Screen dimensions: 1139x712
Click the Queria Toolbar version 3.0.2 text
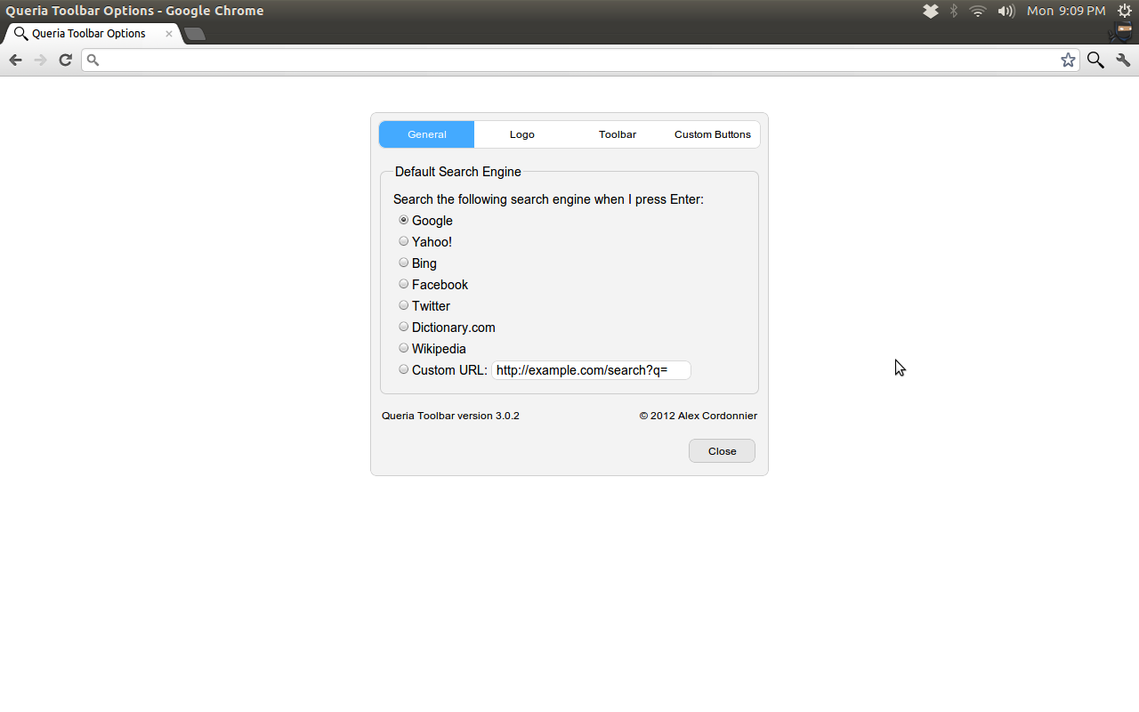tap(450, 416)
